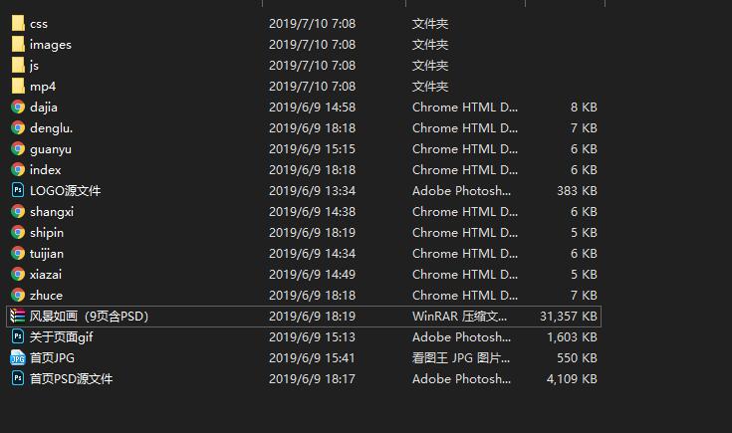Click the 31,357 KB size of 风景如画
The height and width of the screenshot is (433, 732).
(x=568, y=316)
